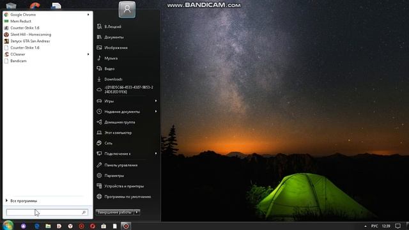Click the user account picture
Screen dimensions: 409x230
click(127, 10)
